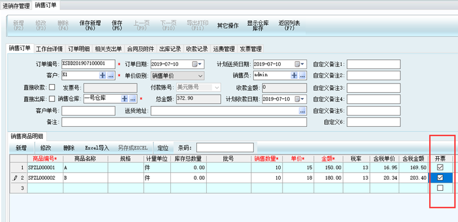Click 删除 in the product detail toolbar
This screenshot has height=222, width=458.
69,148
